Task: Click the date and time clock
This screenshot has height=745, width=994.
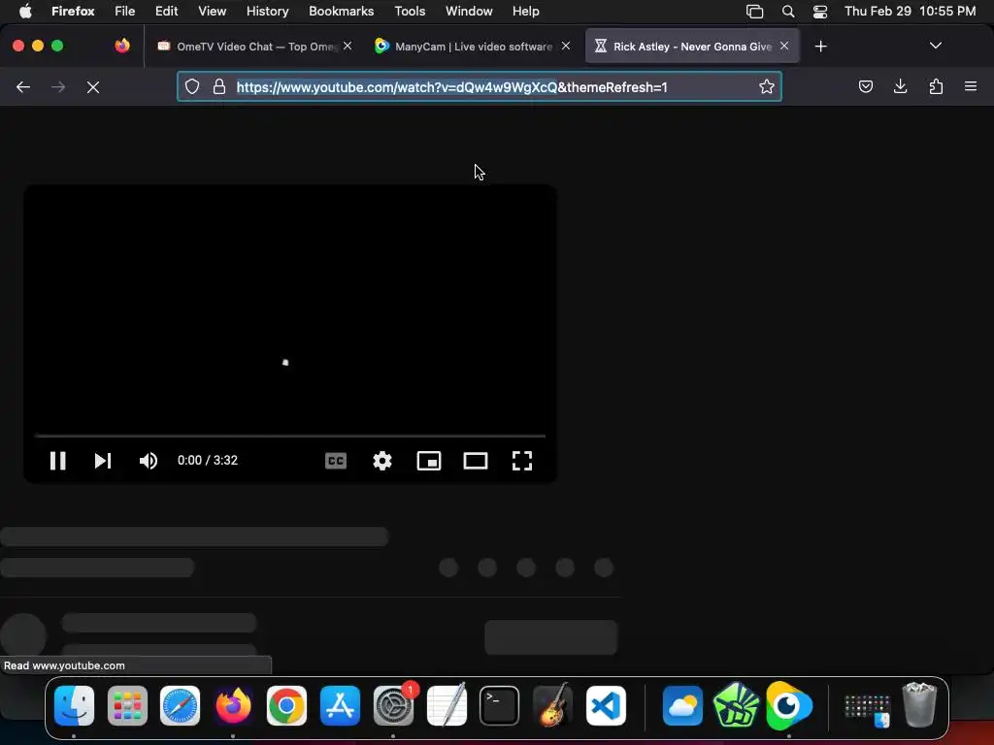Action: 910,12
